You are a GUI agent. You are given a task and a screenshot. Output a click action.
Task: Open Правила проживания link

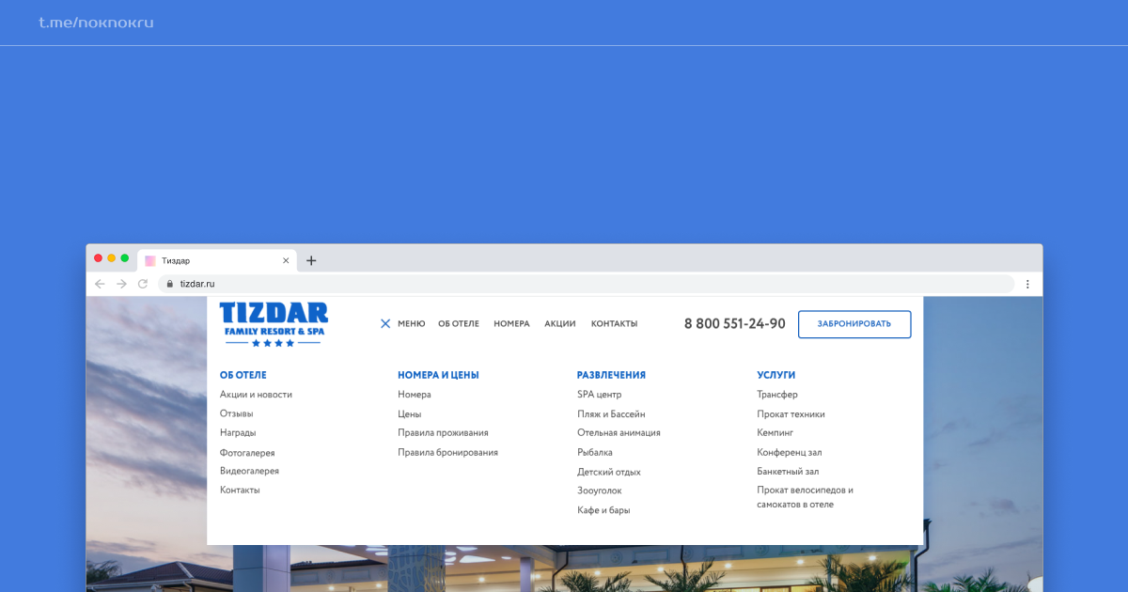coord(443,433)
